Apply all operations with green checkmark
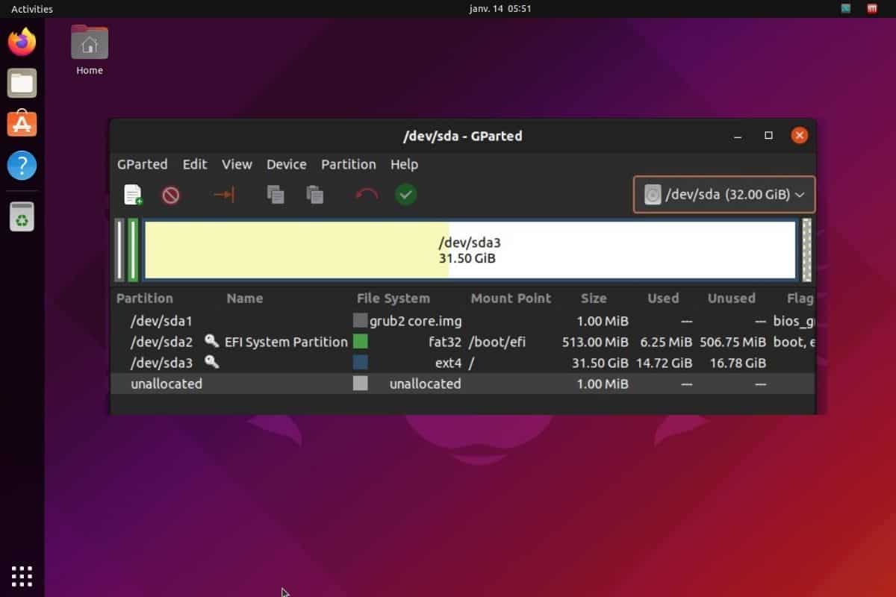This screenshot has height=597, width=896. [405, 195]
